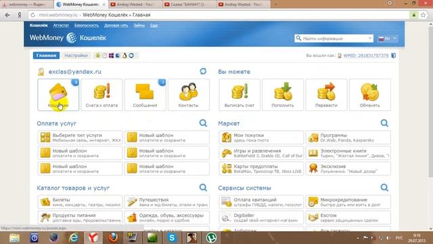Open Продукты питания in the catalog
433x244 pixels.
point(80,218)
